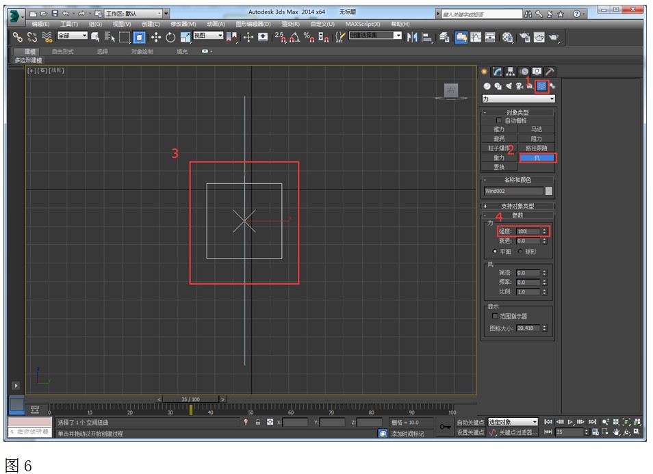Collapse the 对象类型 rollout
653x474 pixels.
517,112
